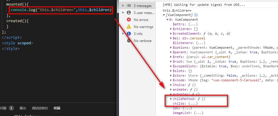Click the user messages avatar icon
Image resolution: width=278 pixels, height=116 pixels.
tap(129, 13)
